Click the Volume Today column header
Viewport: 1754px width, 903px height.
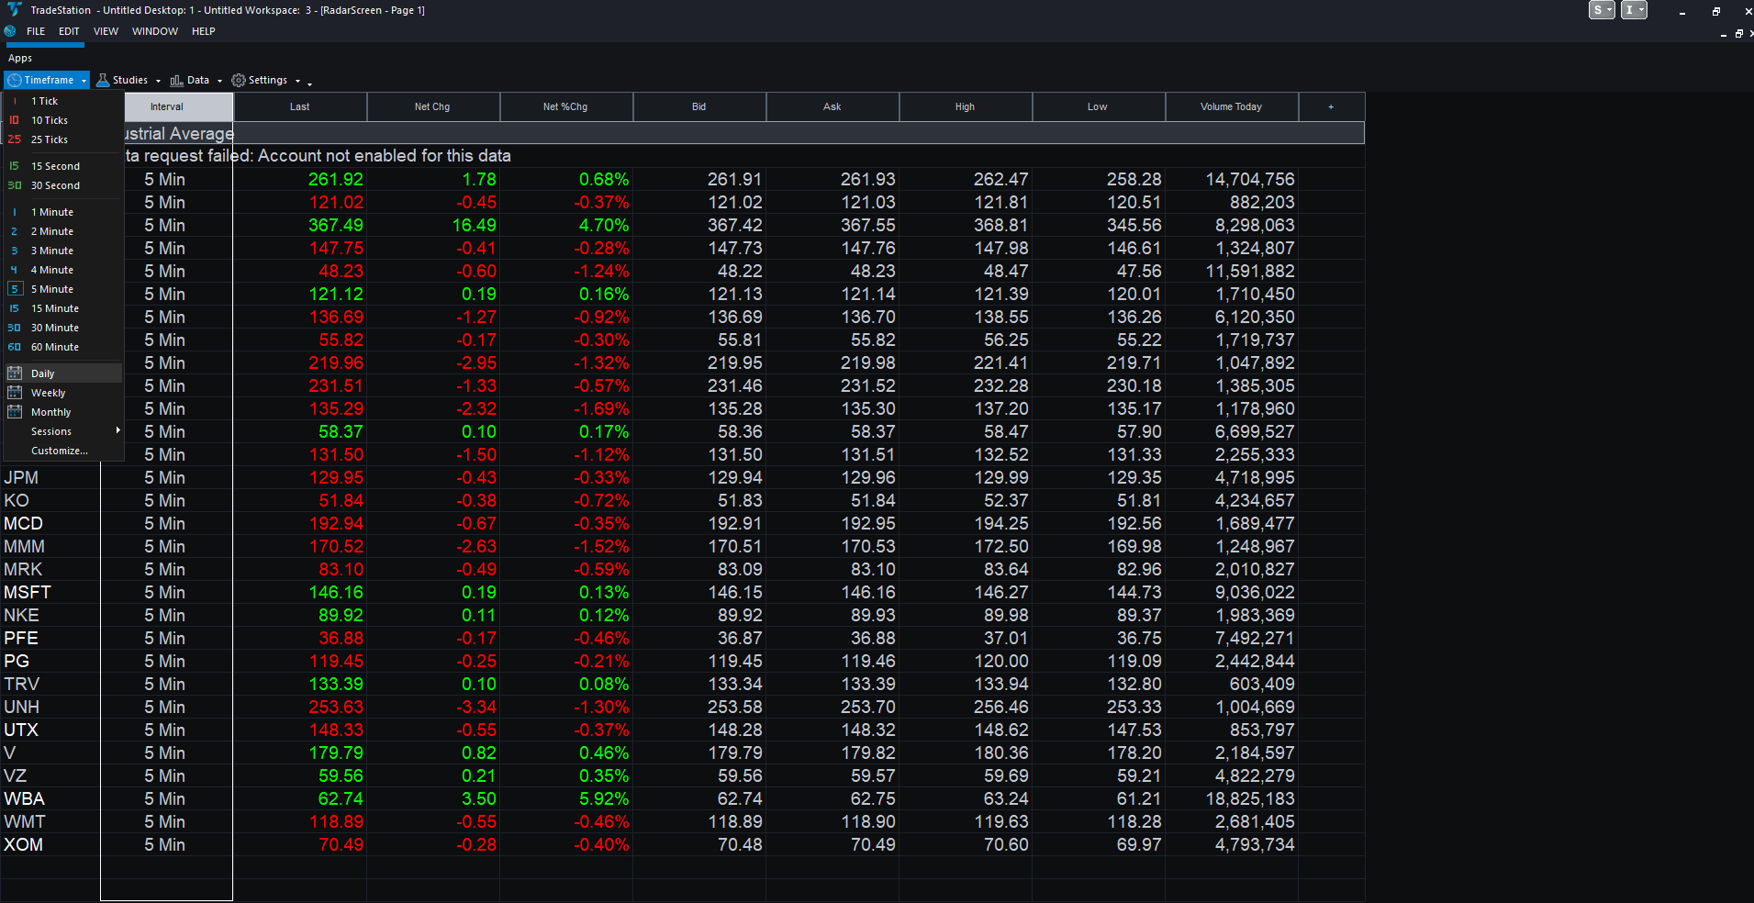[1231, 106]
